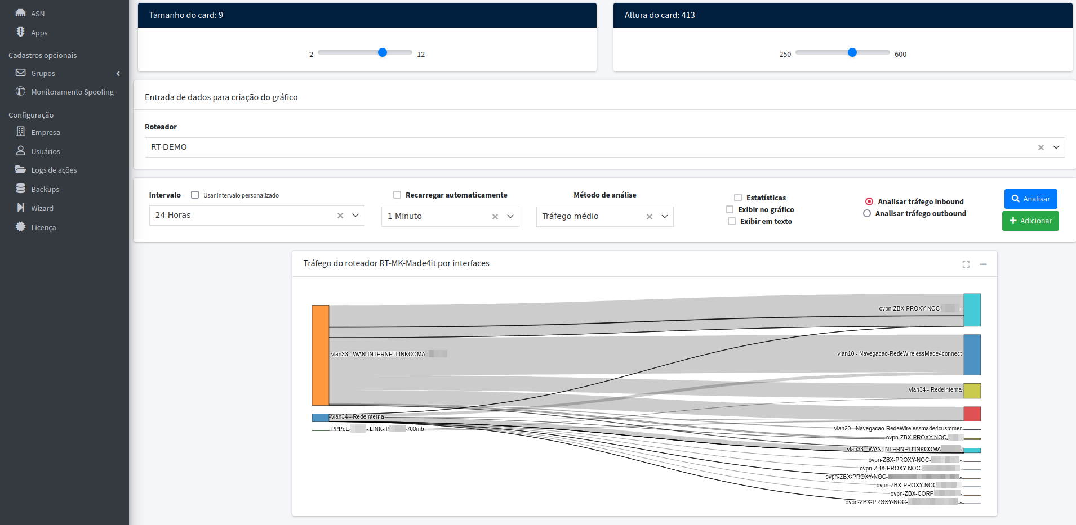1076x525 pixels.
Task: Click the Tráfego médio field
Action: [604, 217]
